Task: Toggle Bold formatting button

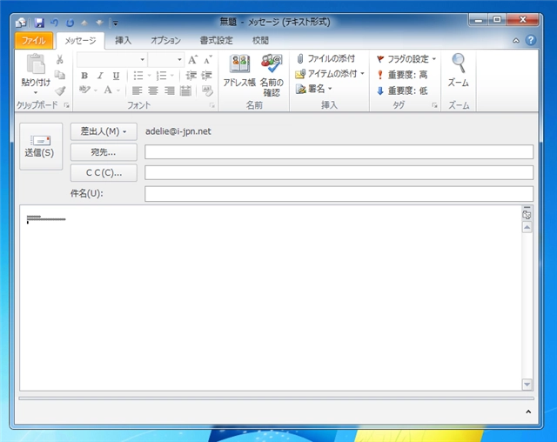Action: tap(84, 75)
